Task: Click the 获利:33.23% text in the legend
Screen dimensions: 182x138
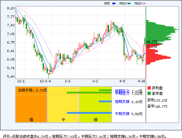Action: [157, 100]
